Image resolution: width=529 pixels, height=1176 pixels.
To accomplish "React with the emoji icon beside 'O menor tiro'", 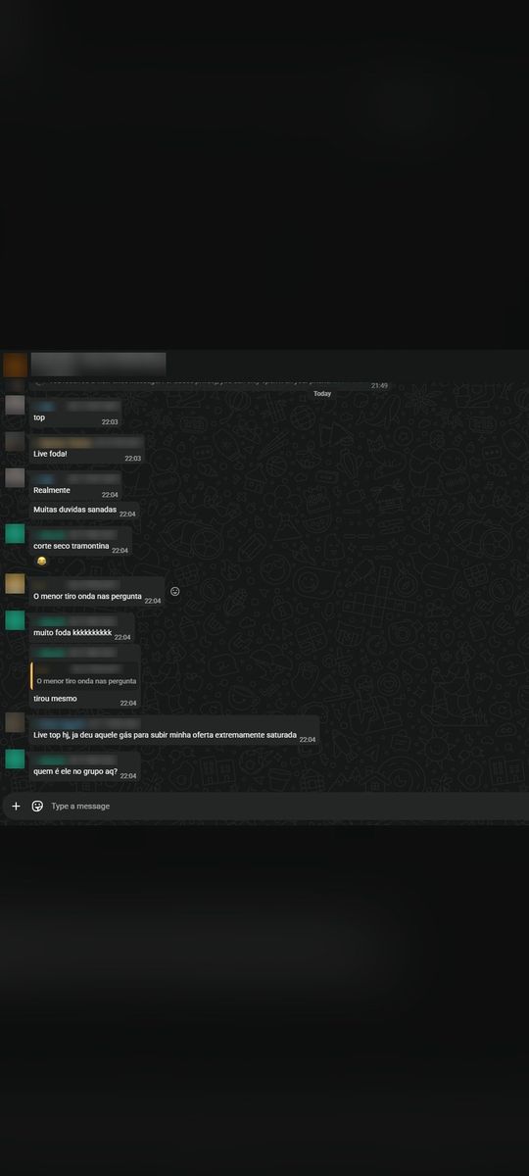I will tap(174, 591).
